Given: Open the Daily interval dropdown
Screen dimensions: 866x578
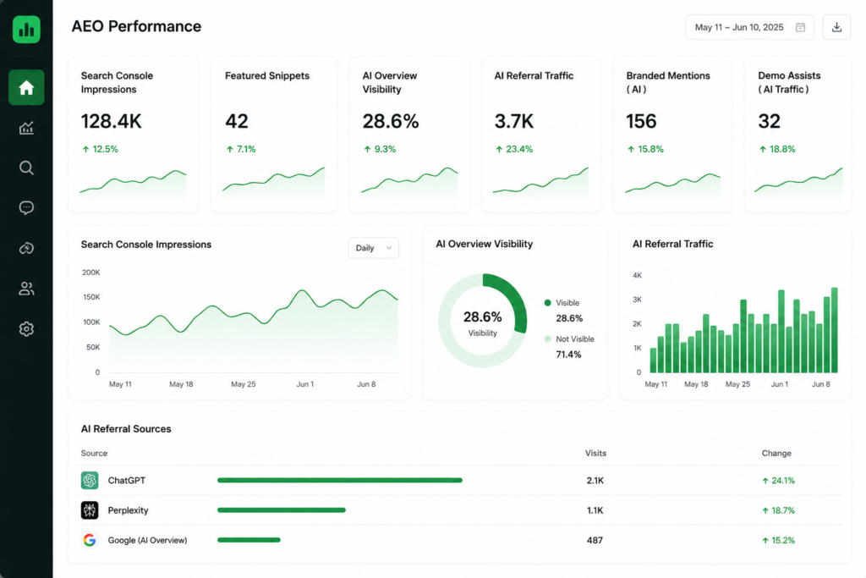Looking at the screenshot, I should tap(373, 248).
